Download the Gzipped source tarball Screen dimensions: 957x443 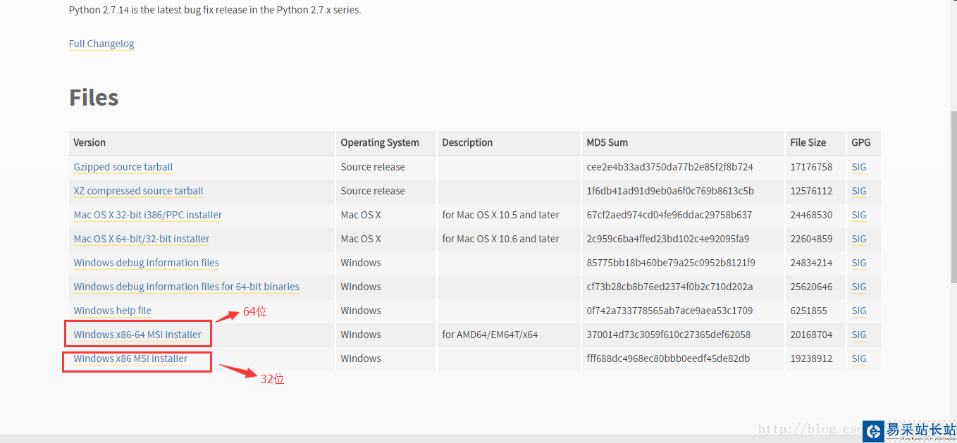point(123,167)
